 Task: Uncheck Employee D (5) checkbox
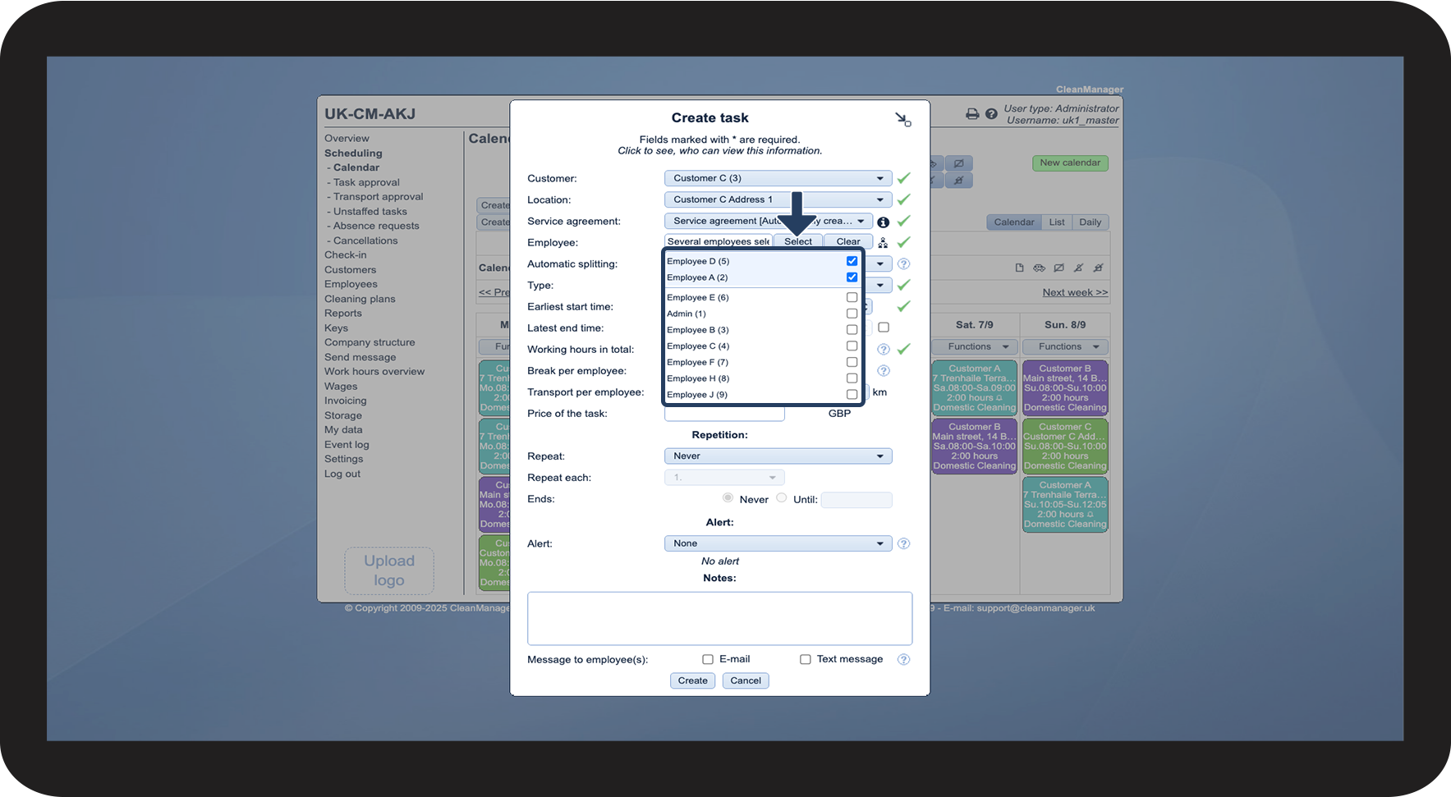coord(852,261)
